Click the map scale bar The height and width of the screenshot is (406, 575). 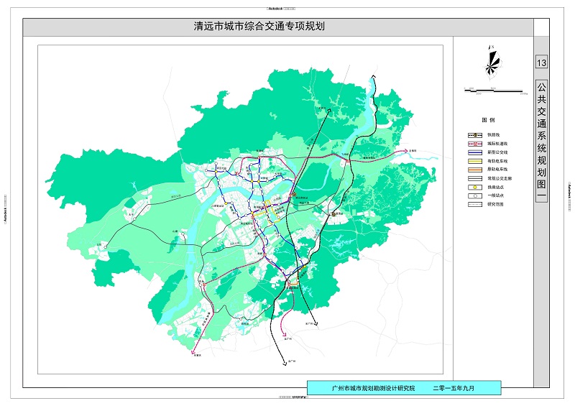pyautogui.click(x=492, y=91)
